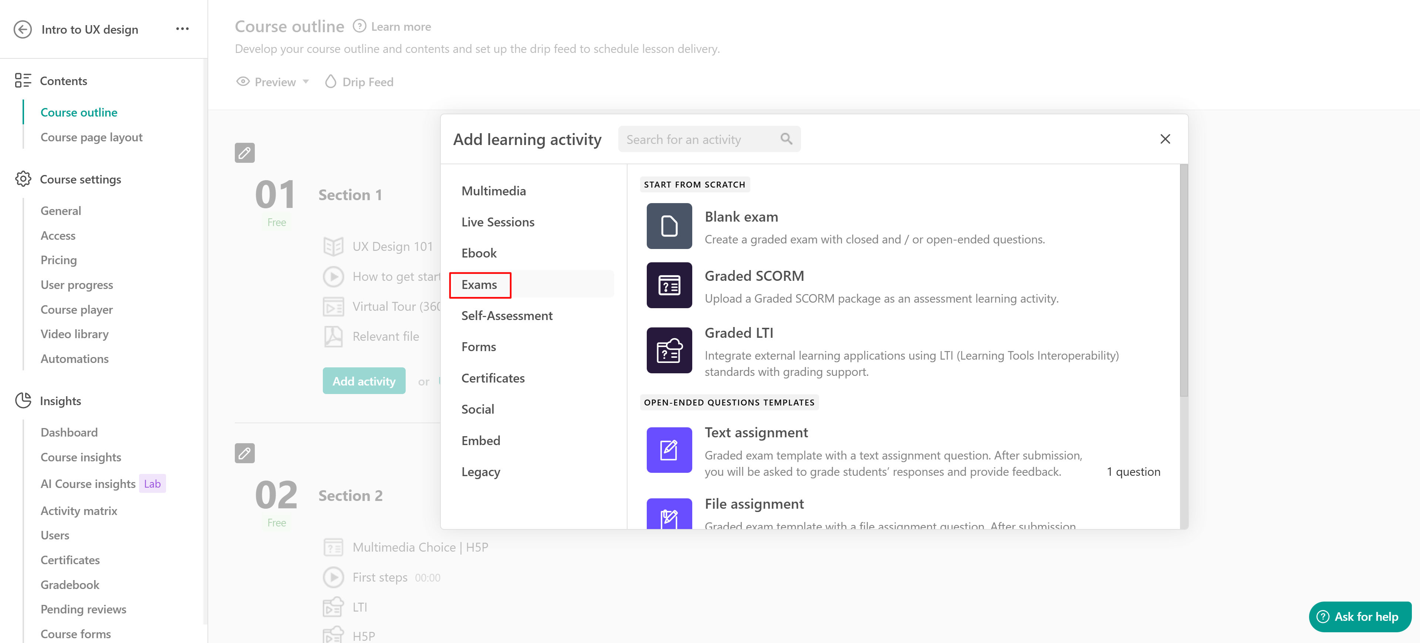Open the Learn more help icon
This screenshot has width=1420, height=643.
coord(359,26)
